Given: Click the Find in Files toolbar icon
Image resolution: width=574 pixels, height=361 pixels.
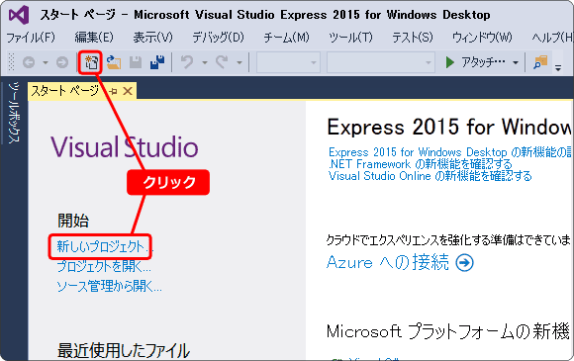Looking at the screenshot, I should (x=540, y=62).
